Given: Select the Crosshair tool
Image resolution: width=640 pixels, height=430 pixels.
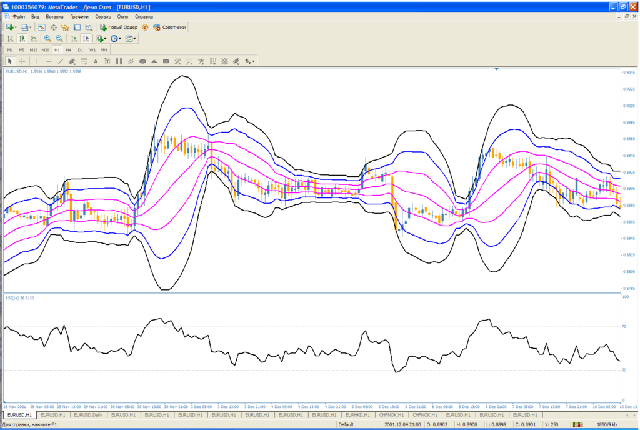Looking at the screenshot, I should click(x=22, y=61).
